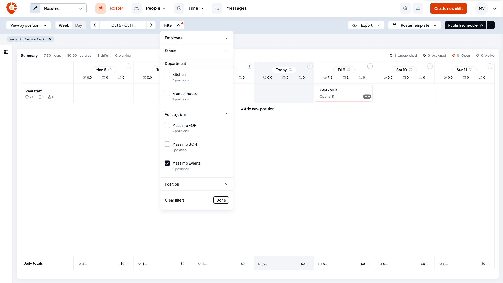This screenshot has width=503, height=283.
Task: Open the Time menu
Action: point(196,8)
